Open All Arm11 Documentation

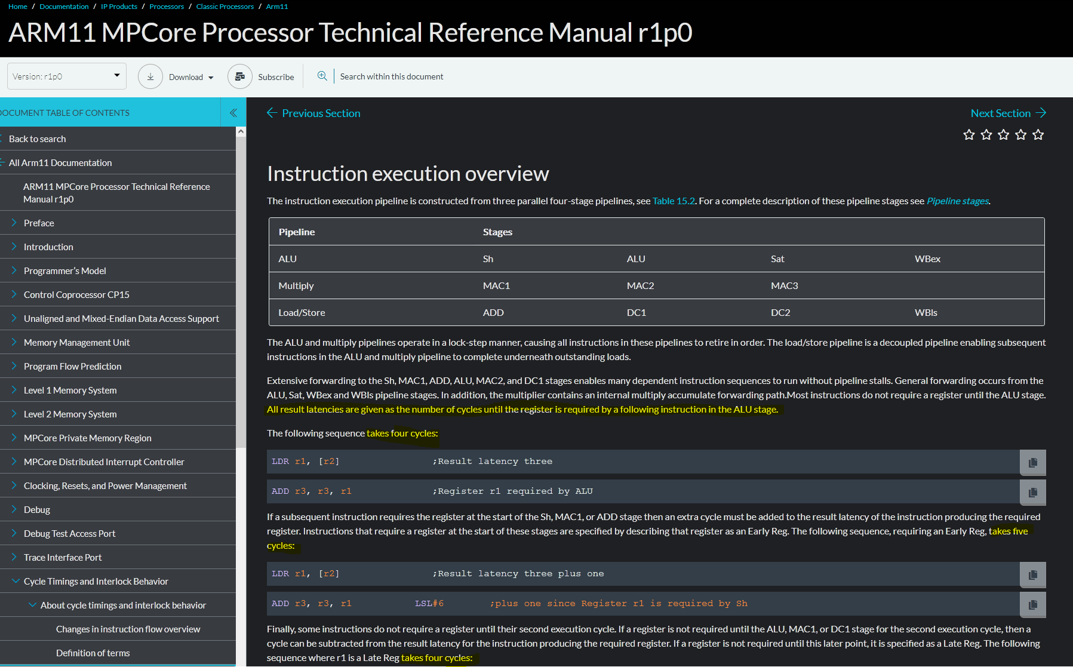coord(60,162)
